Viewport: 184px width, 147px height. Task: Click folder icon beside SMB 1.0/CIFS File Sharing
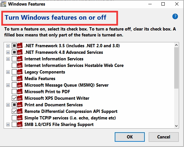coord(20,124)
